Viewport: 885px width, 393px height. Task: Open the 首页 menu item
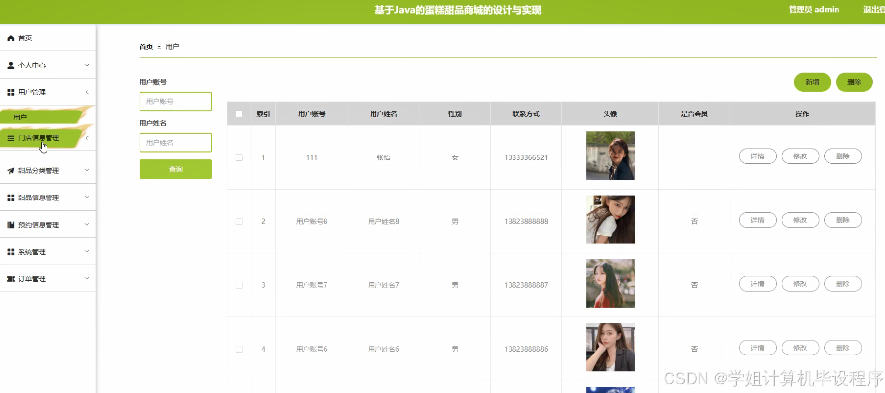[48, 38]
